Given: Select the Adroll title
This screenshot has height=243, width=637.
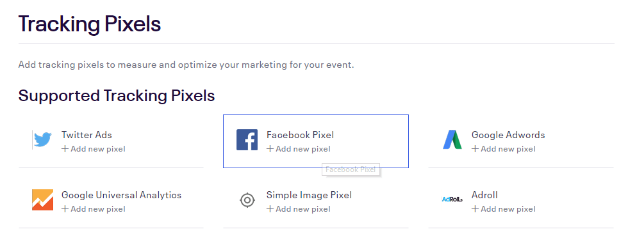Looking at the screenshot, I should pyautogui.click(x=484, y=195).
